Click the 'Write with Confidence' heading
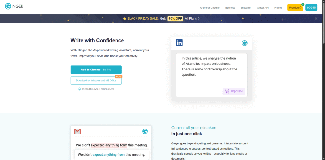325x160 pixels. pyautogui.click(x=97, y=40)
